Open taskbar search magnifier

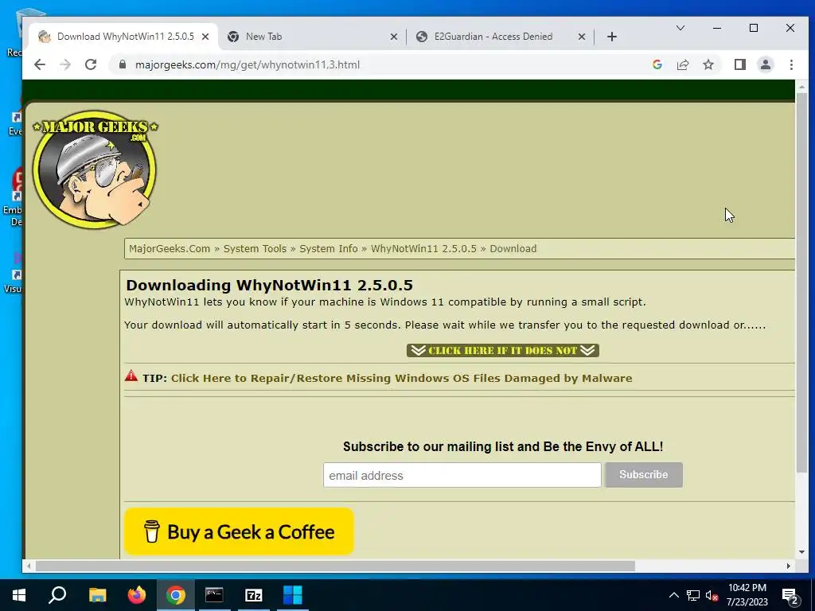(57, 595)
